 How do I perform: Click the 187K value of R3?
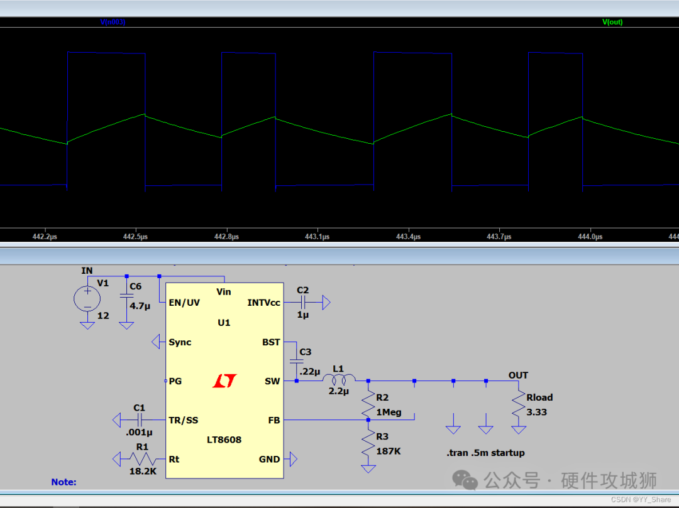pyautogui.click(x=389, y=451)
